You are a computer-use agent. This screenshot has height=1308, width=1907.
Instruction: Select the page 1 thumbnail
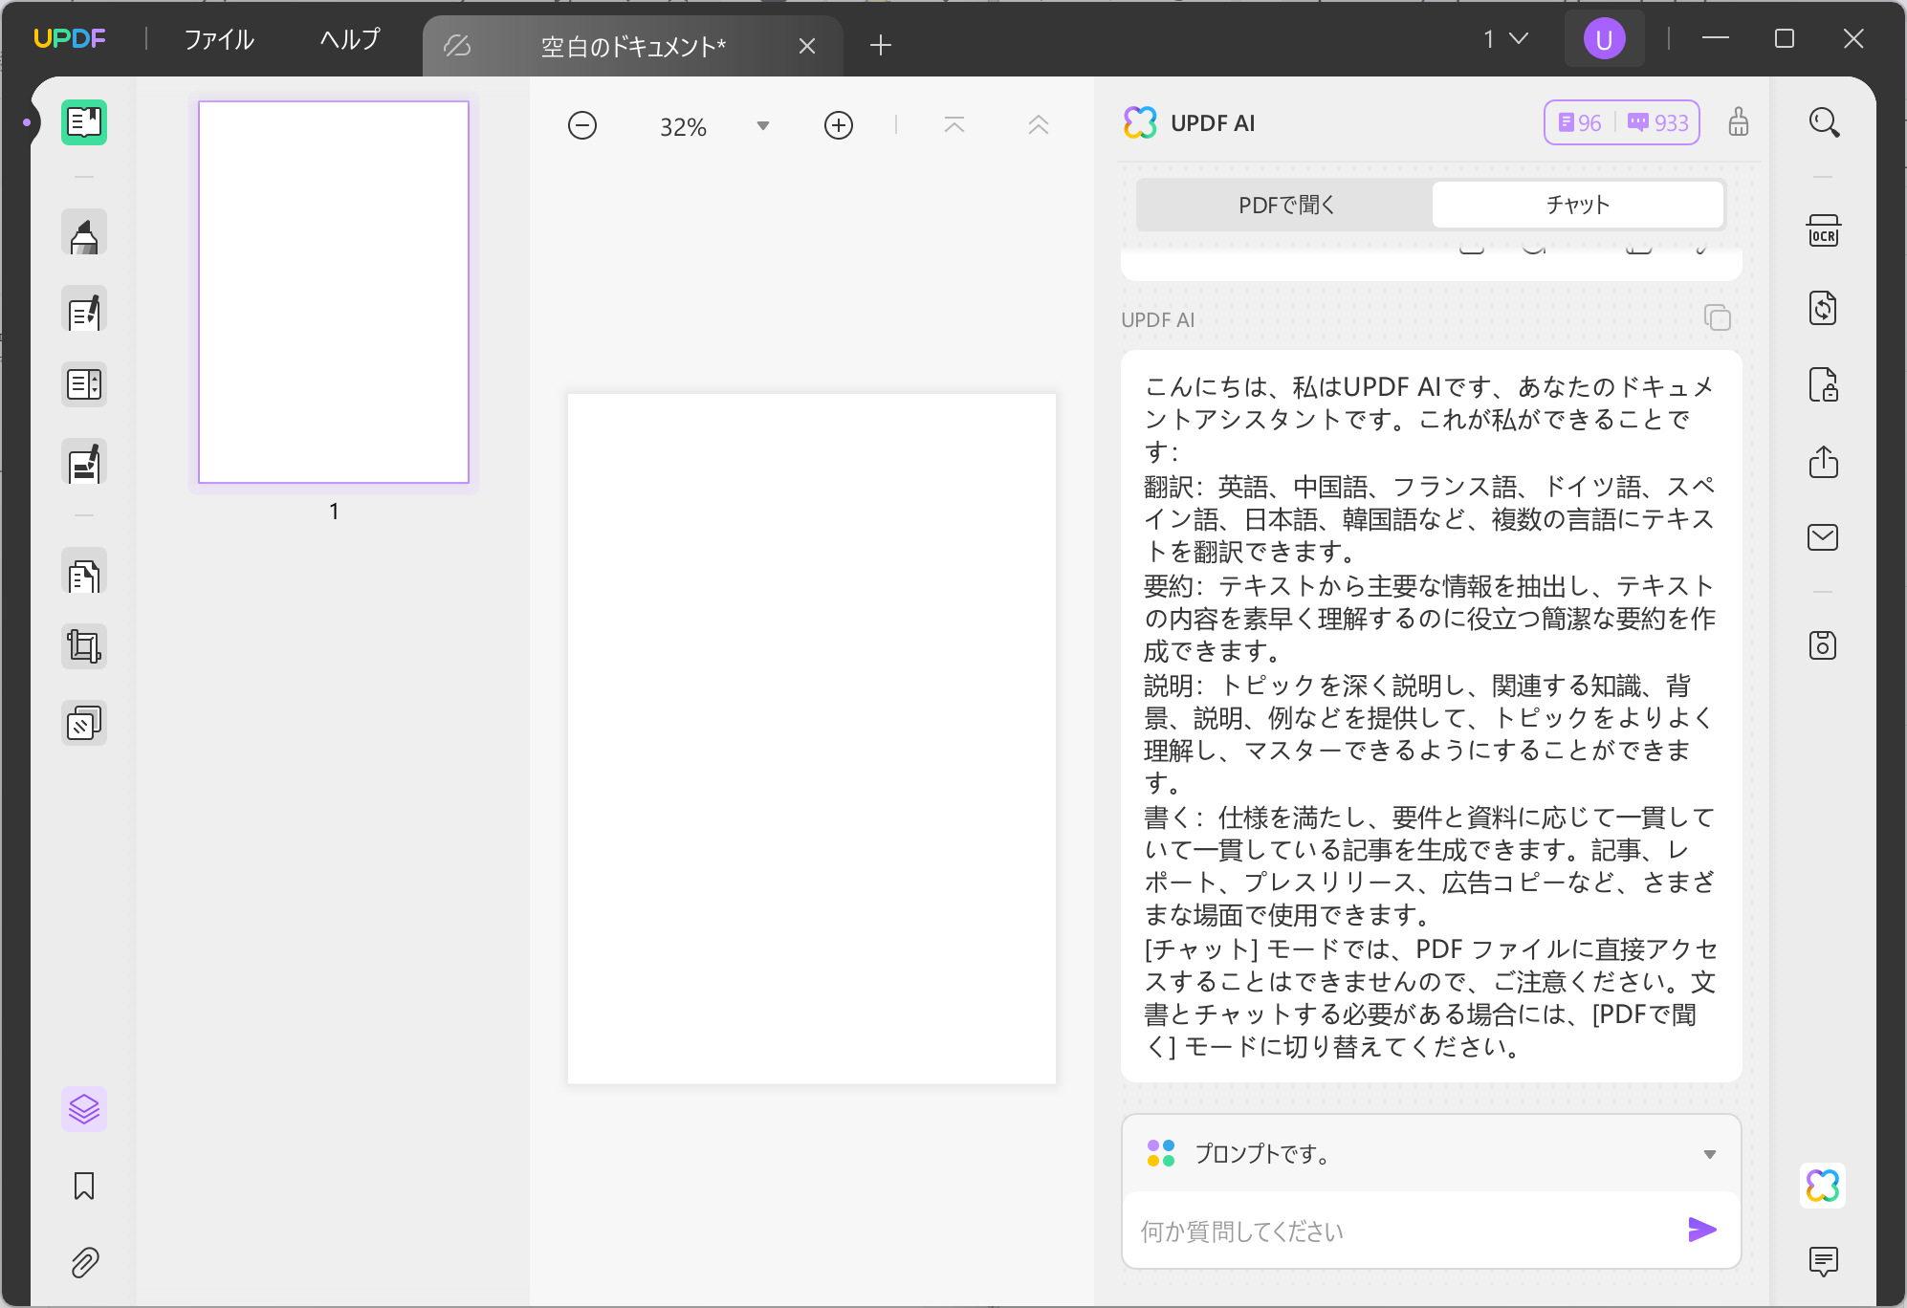(x=334, y=292)
